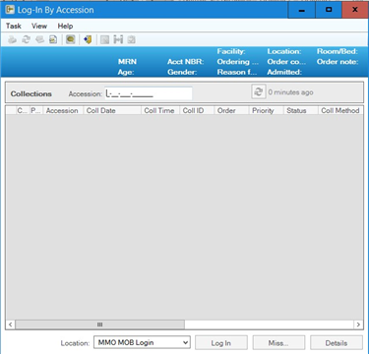369x354 pixels.
Task: Click the 'Order co...' label in banner
Action: pos(286,62)
